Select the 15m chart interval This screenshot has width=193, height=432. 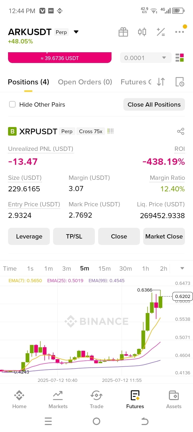point(105,269)
